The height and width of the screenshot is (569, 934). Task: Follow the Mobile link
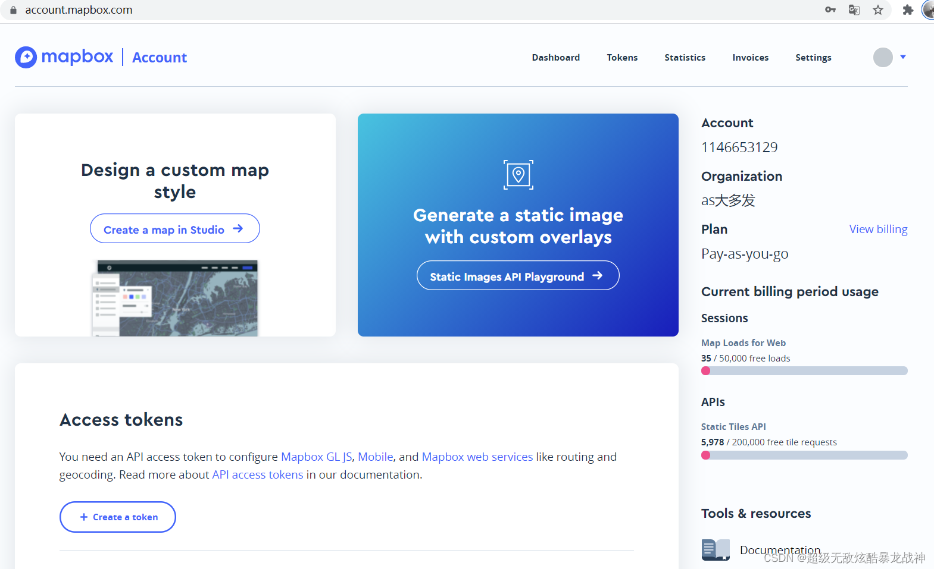376,457
